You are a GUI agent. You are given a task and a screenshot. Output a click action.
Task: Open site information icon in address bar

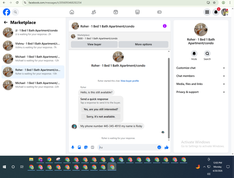pyautogui.click(x=25, y=3)
